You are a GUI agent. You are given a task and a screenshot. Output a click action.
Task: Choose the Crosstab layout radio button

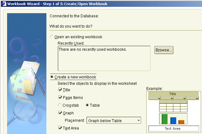[x=60, y=105]
